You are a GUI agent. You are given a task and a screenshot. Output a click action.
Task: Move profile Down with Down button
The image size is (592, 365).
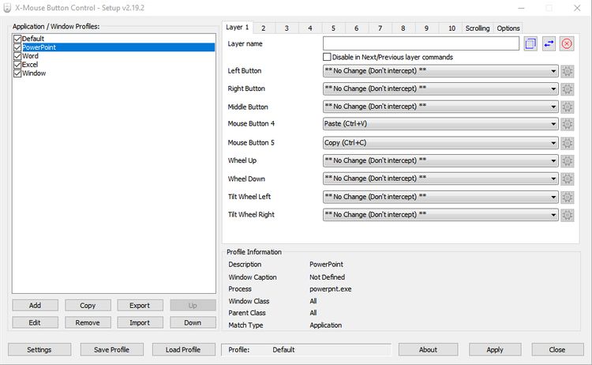pyautogui.click(x=193, y=322)
